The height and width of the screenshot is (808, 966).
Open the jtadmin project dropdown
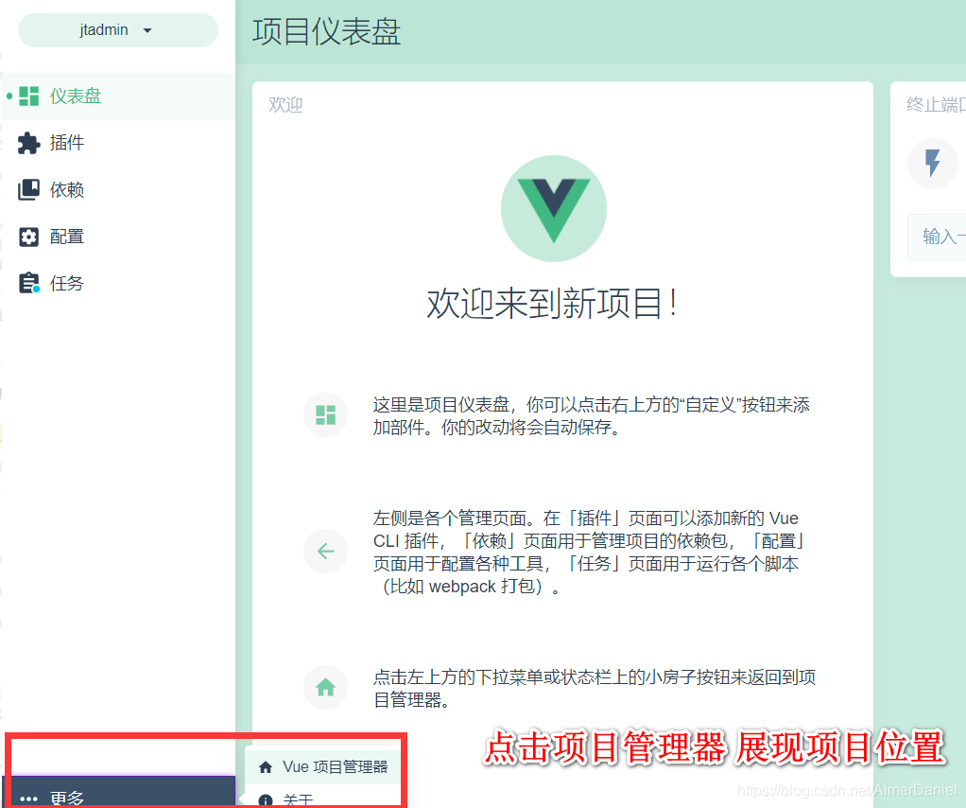117,30
